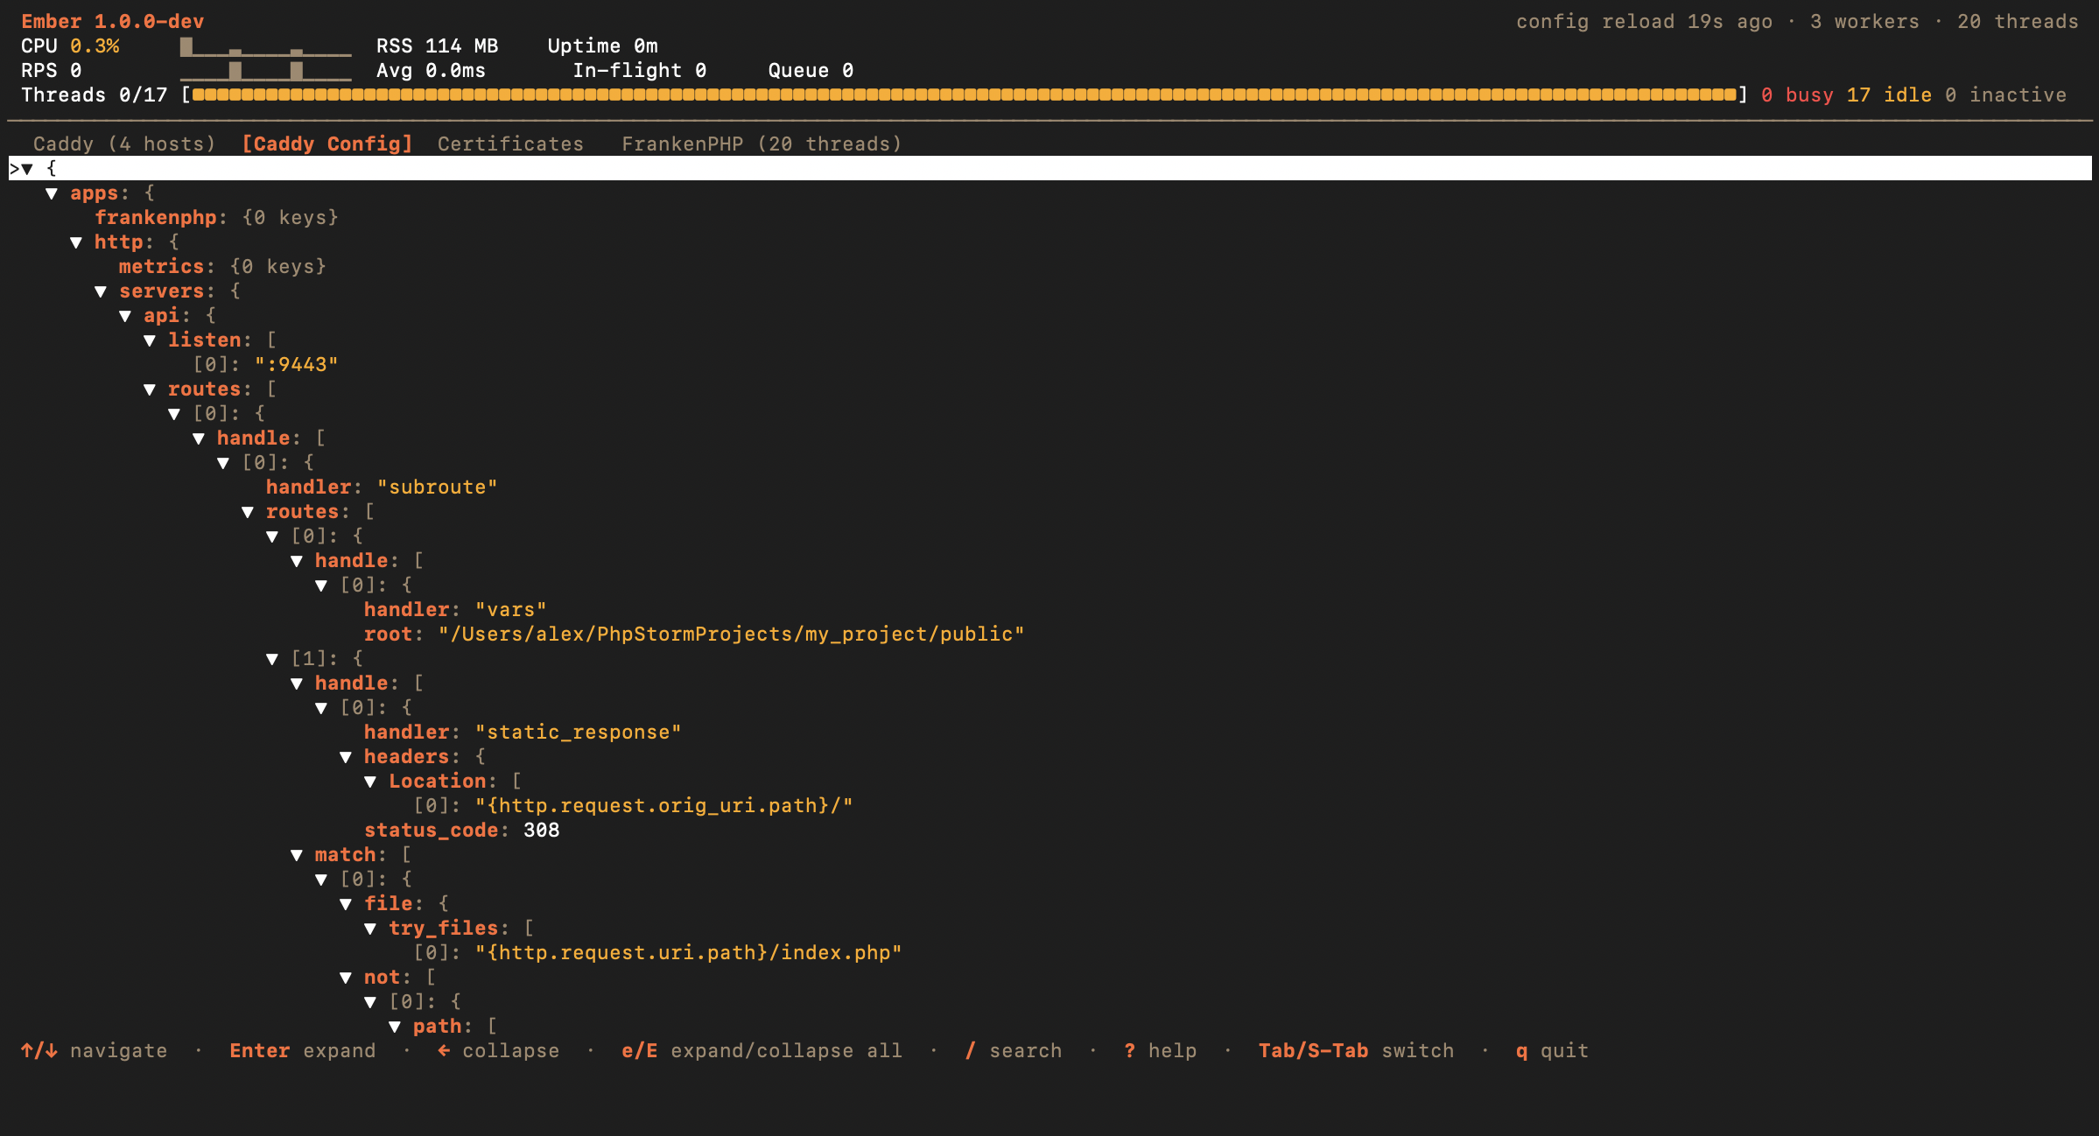The image size is (2099, 1136).
Task: Collapse the listen array triangle
Action: (150, 340)
